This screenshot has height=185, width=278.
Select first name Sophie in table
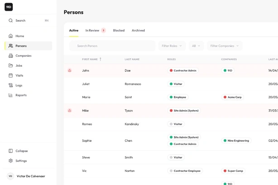click(x=87, y=141)
